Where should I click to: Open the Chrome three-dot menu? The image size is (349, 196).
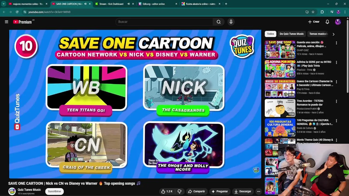point(345,12)
